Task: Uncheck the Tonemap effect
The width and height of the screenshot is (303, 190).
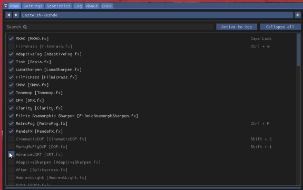Action: click(x=11, y=93)
